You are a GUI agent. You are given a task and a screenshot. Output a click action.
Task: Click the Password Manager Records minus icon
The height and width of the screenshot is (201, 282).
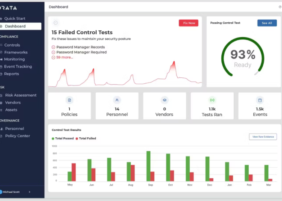tap(53, 47)
